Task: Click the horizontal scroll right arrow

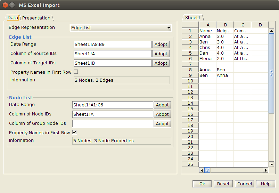Action: [x=265, y=170]
